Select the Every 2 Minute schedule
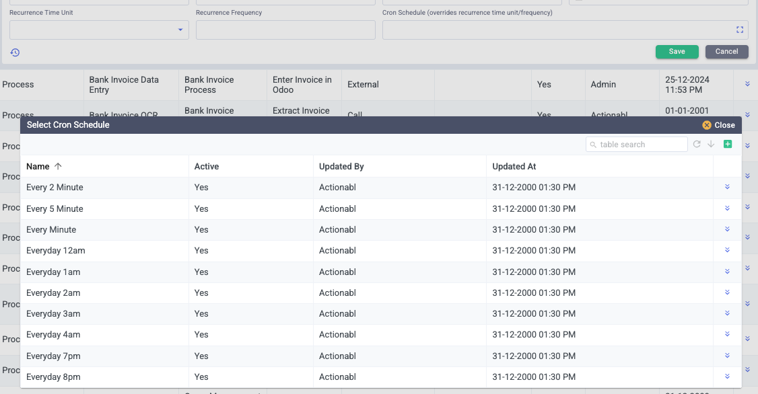This screenshot has height=394, width=758. pos(55,188)
